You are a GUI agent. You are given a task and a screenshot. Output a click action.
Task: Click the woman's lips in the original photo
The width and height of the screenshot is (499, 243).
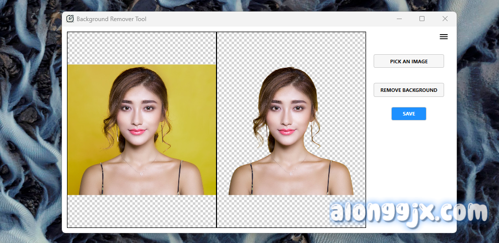(137, 132)
